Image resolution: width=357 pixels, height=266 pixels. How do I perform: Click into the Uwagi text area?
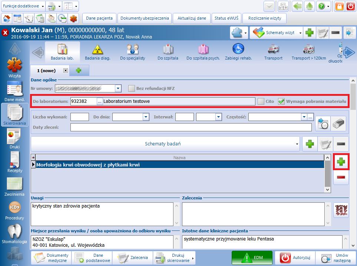[x=102, y=214]
